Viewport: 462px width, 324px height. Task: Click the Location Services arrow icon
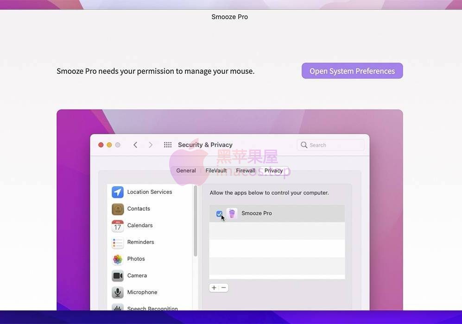(118, 192)
